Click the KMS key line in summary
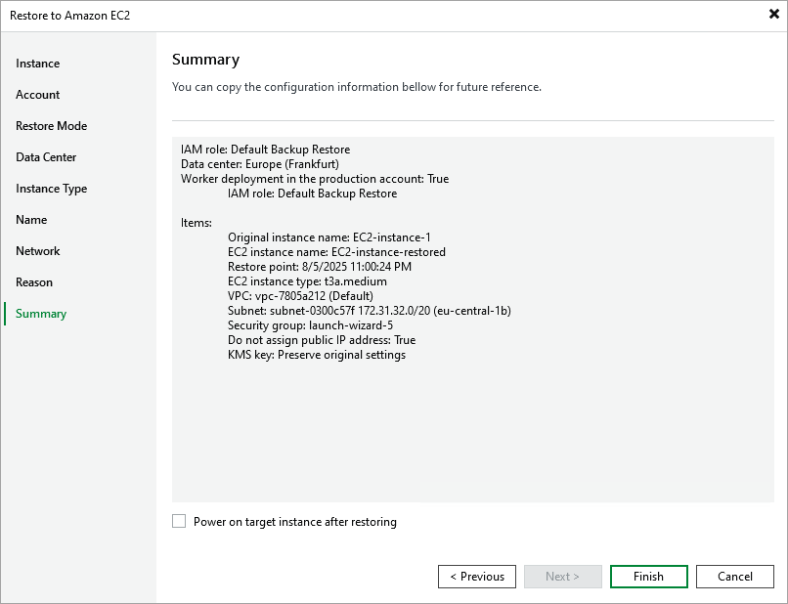788x604 pixels. coord(316,355)
